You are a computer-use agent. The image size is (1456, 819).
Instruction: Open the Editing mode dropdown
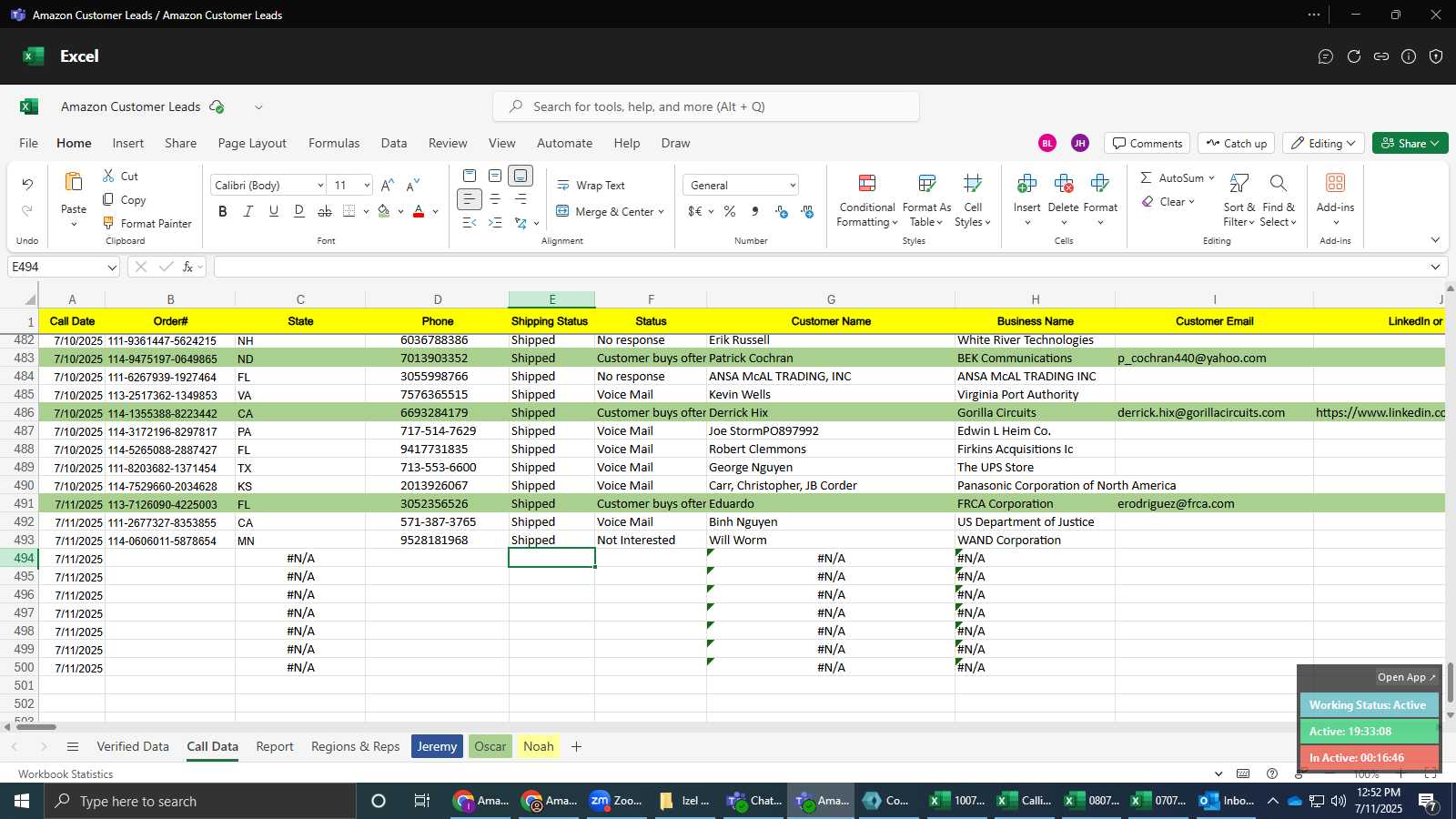[x=1324, y=143]
